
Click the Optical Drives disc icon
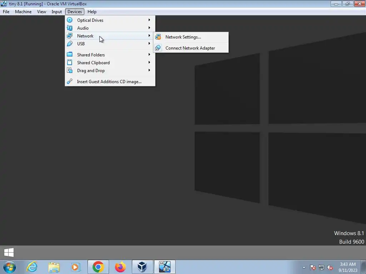click(70, 20)
